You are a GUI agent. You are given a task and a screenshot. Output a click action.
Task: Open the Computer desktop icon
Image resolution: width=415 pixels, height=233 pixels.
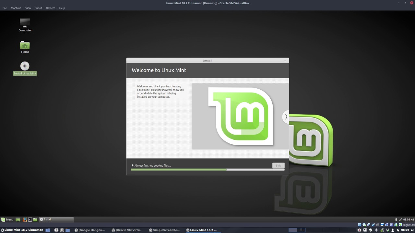tap(25, 25)
